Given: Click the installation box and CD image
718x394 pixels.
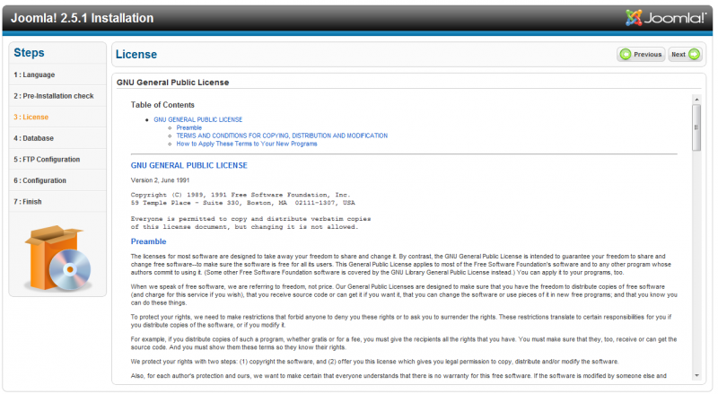Looking at the screenshot, I should click(57, 258).
